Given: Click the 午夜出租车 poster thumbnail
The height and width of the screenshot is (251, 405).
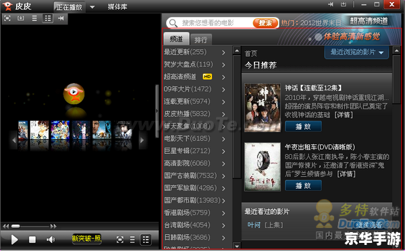Looking at the screenshot, I should coord(263,167).
